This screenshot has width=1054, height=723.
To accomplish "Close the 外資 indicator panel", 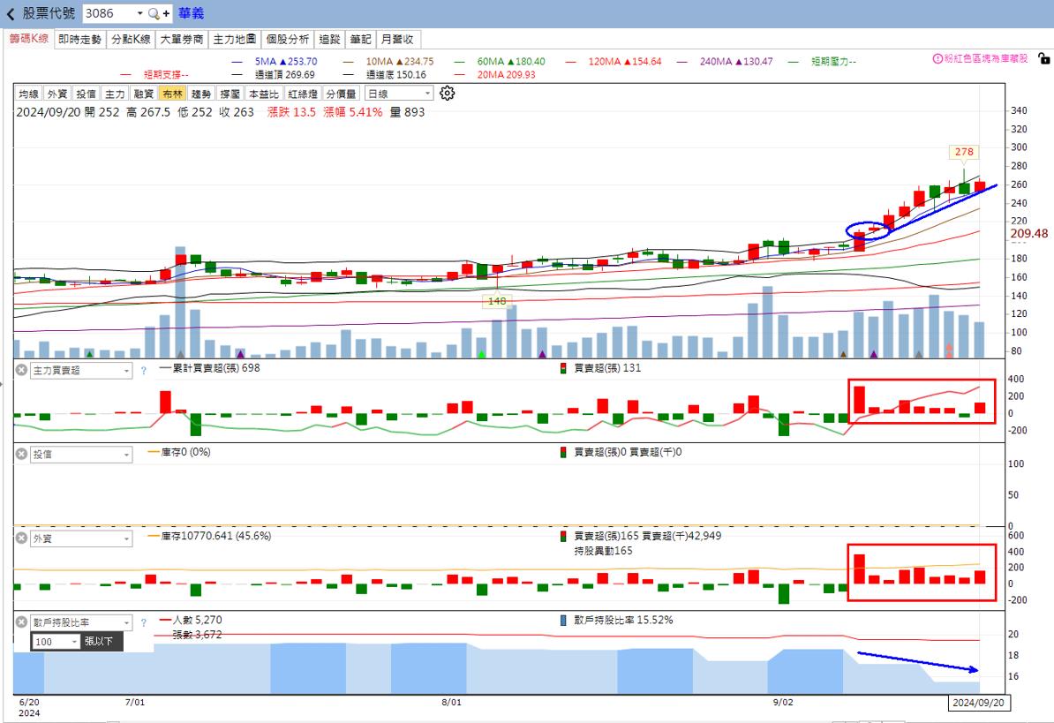I will pos(21,538).
